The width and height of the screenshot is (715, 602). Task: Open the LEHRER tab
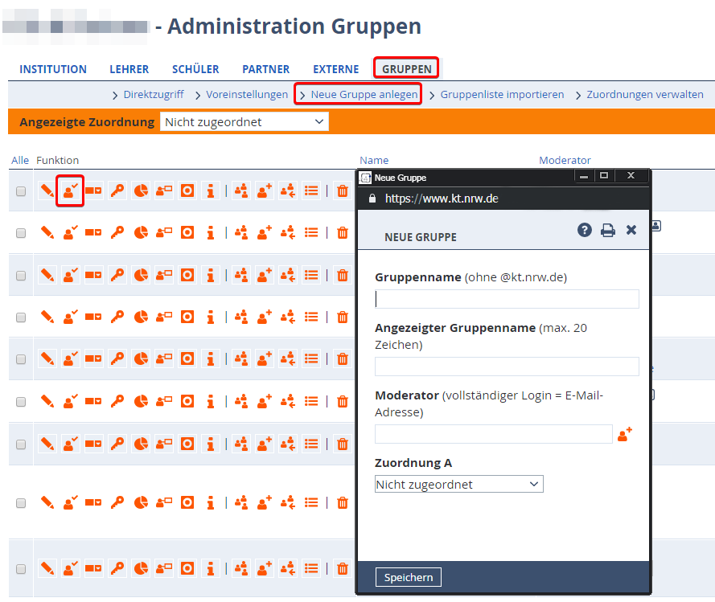(x=129, y=69)
